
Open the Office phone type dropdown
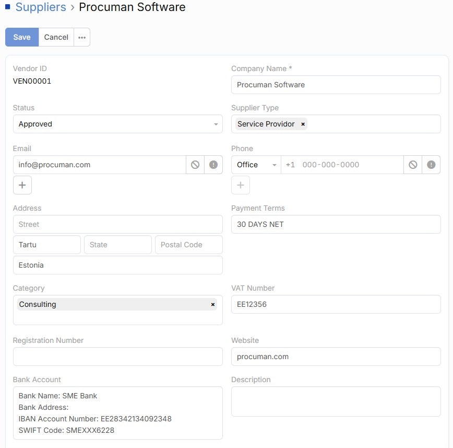(255, 164)
